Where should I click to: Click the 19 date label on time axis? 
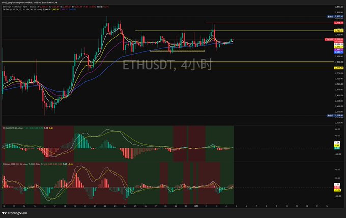click(x=75, y=206)
